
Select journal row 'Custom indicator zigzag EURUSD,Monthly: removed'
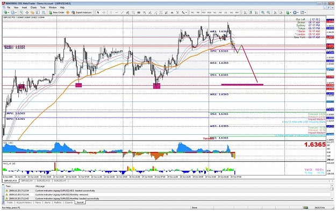coord(168,194)
